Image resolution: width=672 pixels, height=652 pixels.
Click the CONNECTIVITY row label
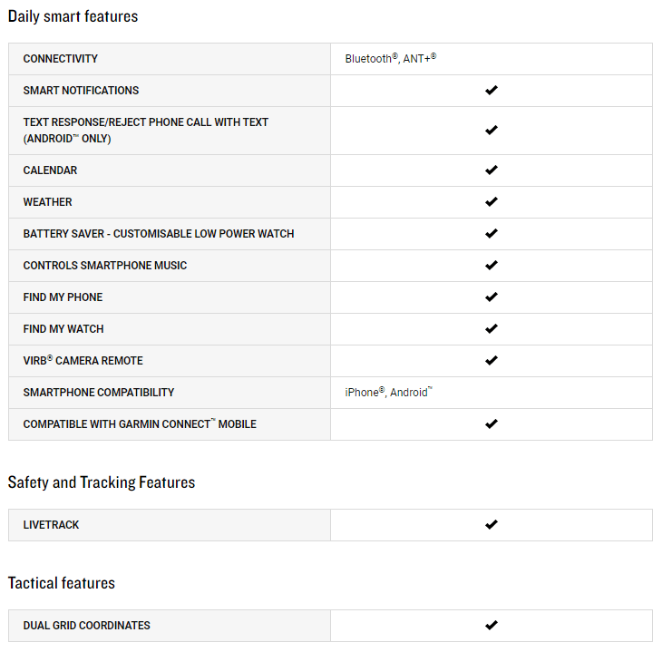pyautogui.click(x=61, y=59)
